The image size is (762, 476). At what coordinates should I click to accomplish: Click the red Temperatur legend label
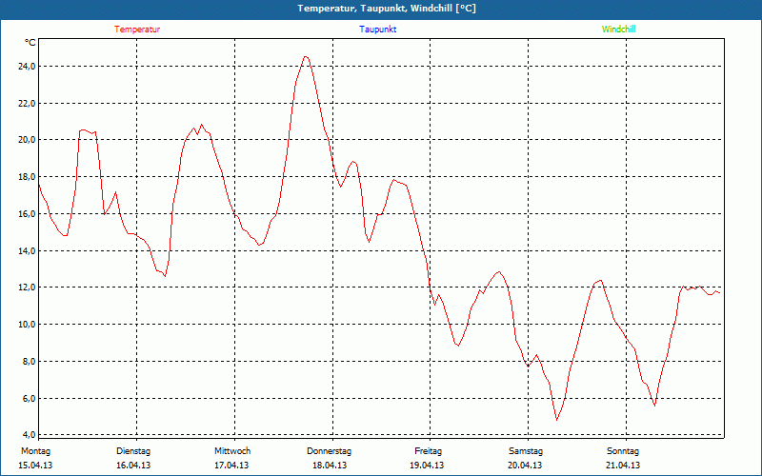(137, 30)
